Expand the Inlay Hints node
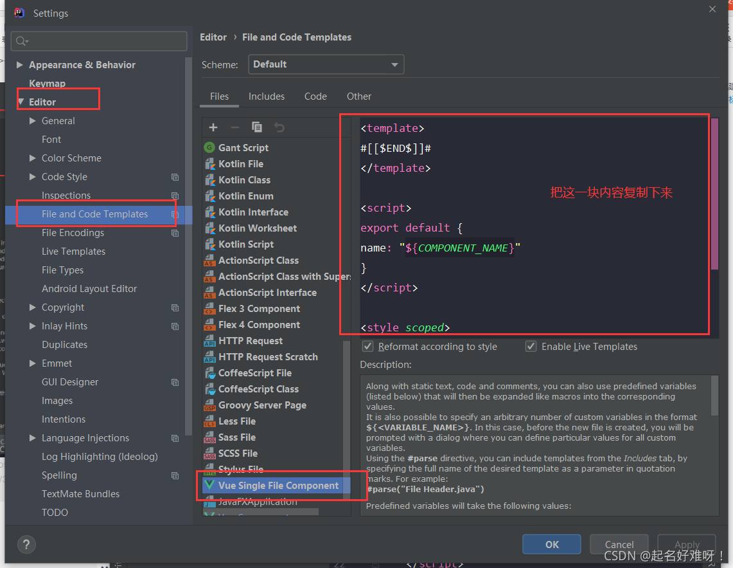The height and width of the screenshot is (568, 733). pyautogui.click(x=32, y=326)
